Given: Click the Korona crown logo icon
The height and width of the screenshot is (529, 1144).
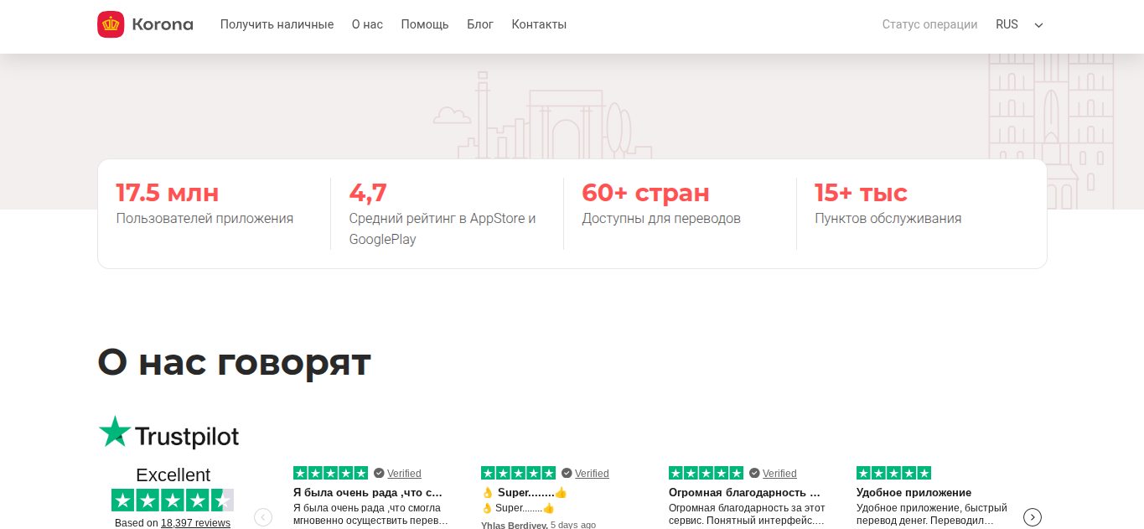Looking at the screenshot, I should click(111, 24).
